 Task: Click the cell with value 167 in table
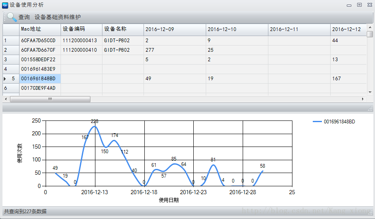[x=348, y=79]
